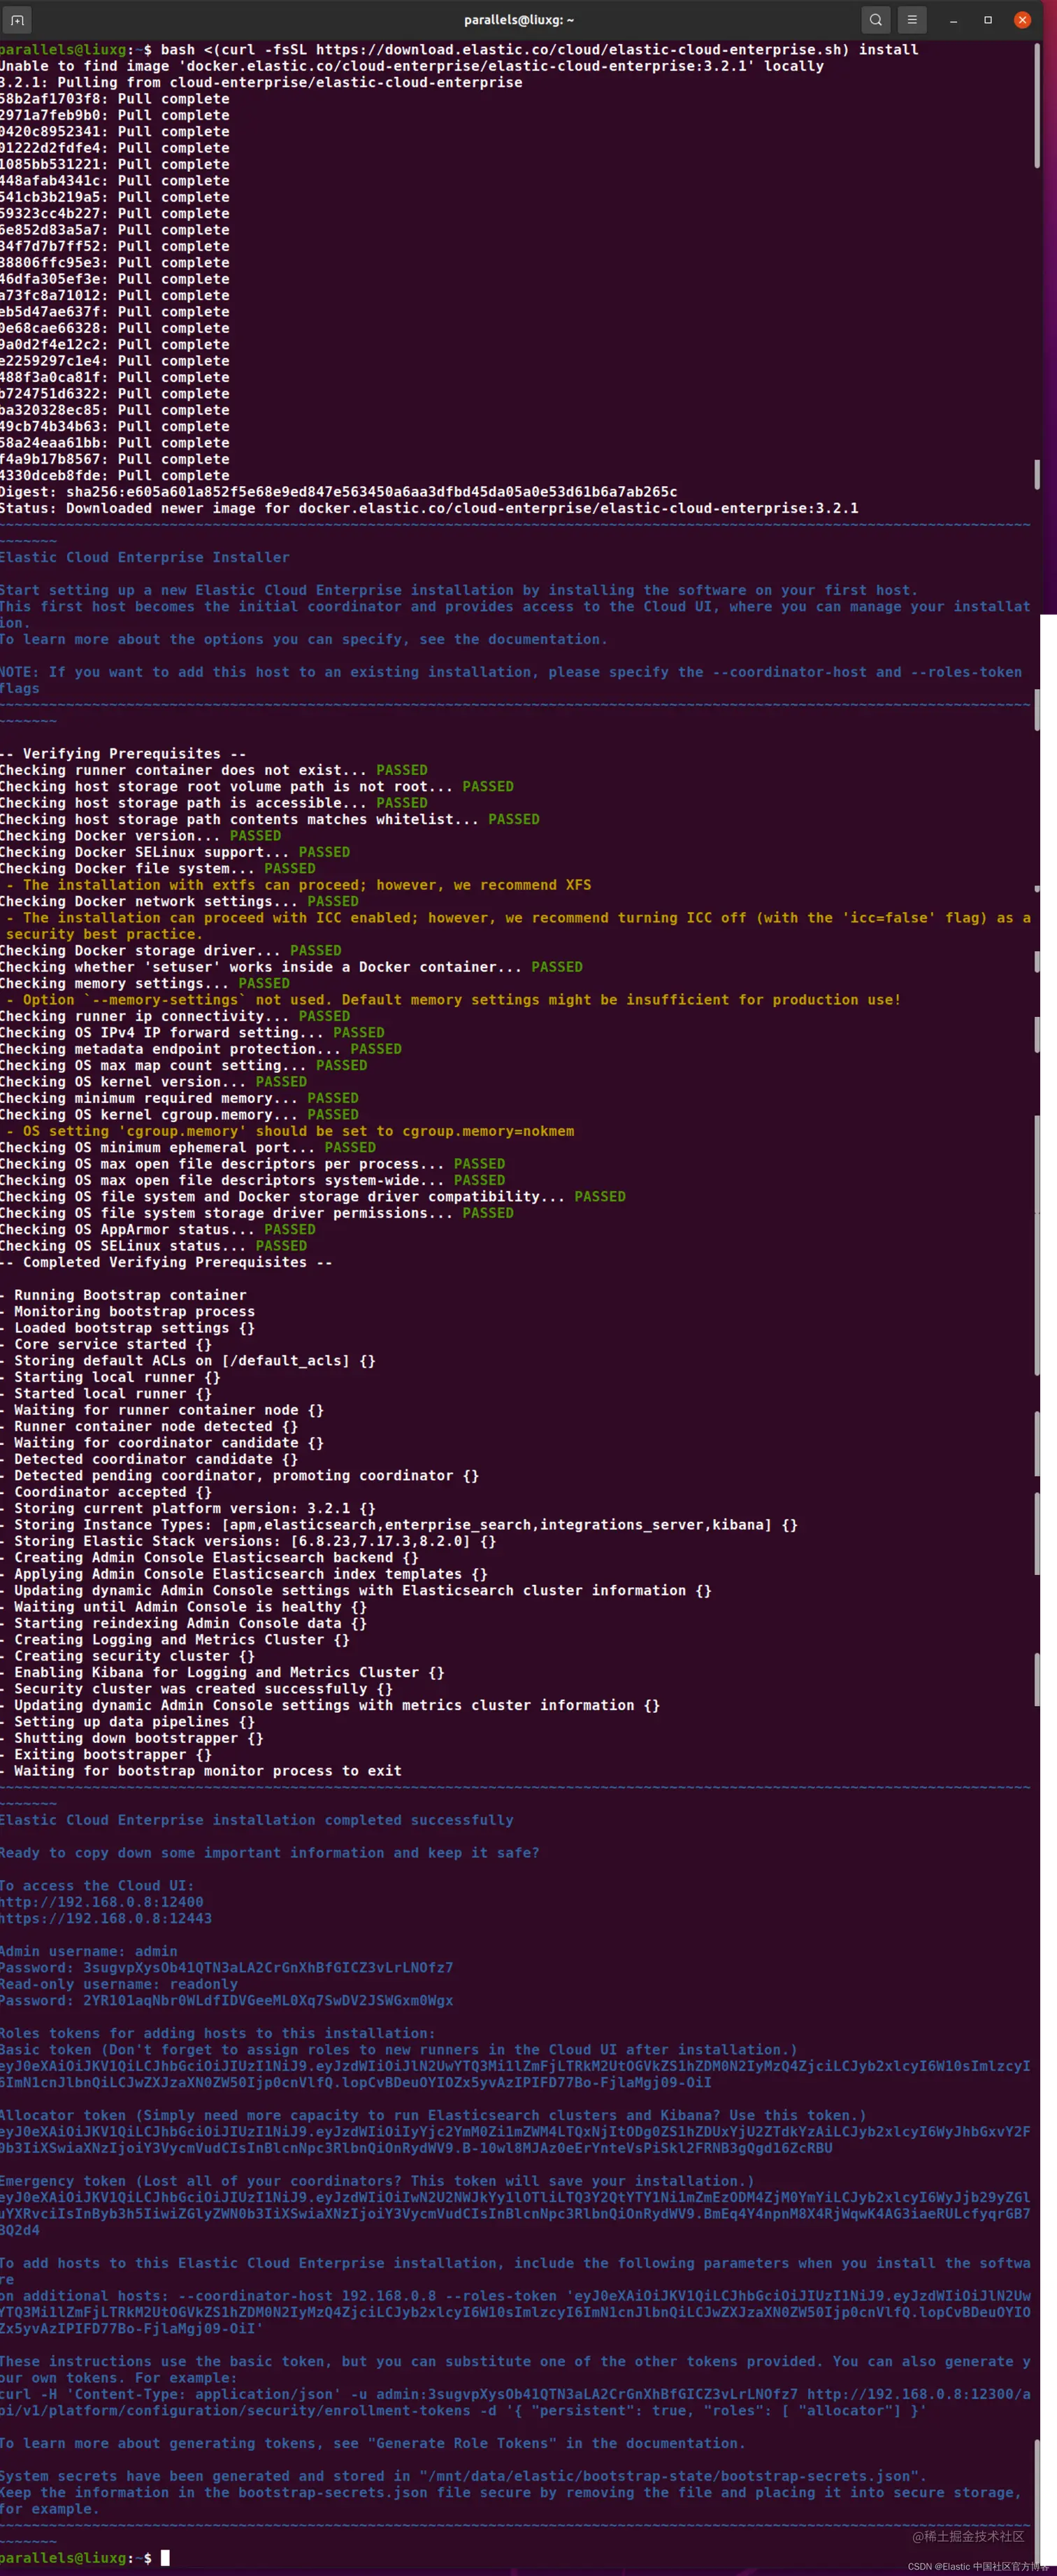
Task: Click '-- Completed Verifying Prerequisites --'
Action: tap(167, 1262)
